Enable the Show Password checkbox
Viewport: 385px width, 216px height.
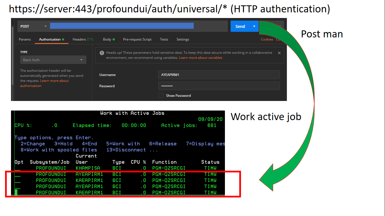point(161,95)
